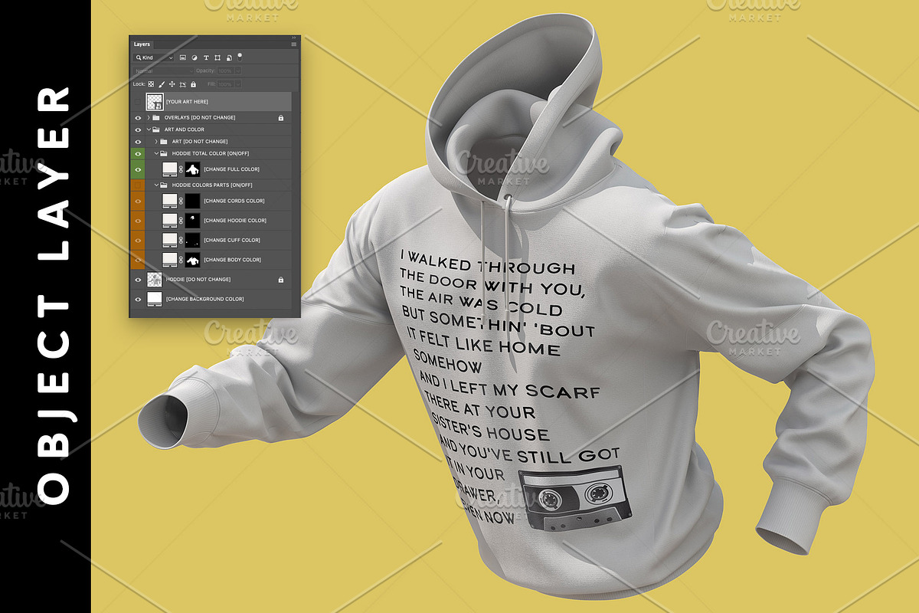Lock position move icon

[x=172, y=84]
